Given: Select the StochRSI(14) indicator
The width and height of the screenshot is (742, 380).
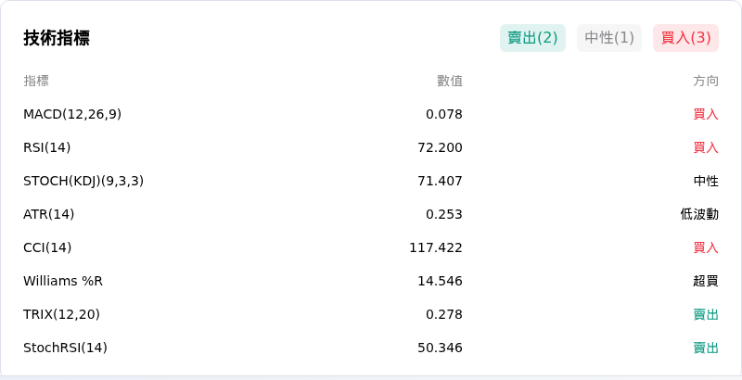Looking at the screenshot, I should 65,348.
